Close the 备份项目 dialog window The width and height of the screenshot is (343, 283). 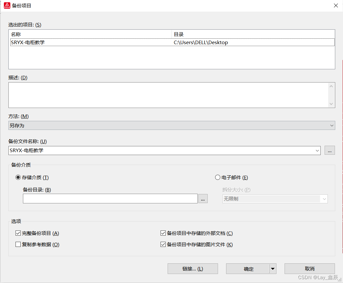point(336,5)
